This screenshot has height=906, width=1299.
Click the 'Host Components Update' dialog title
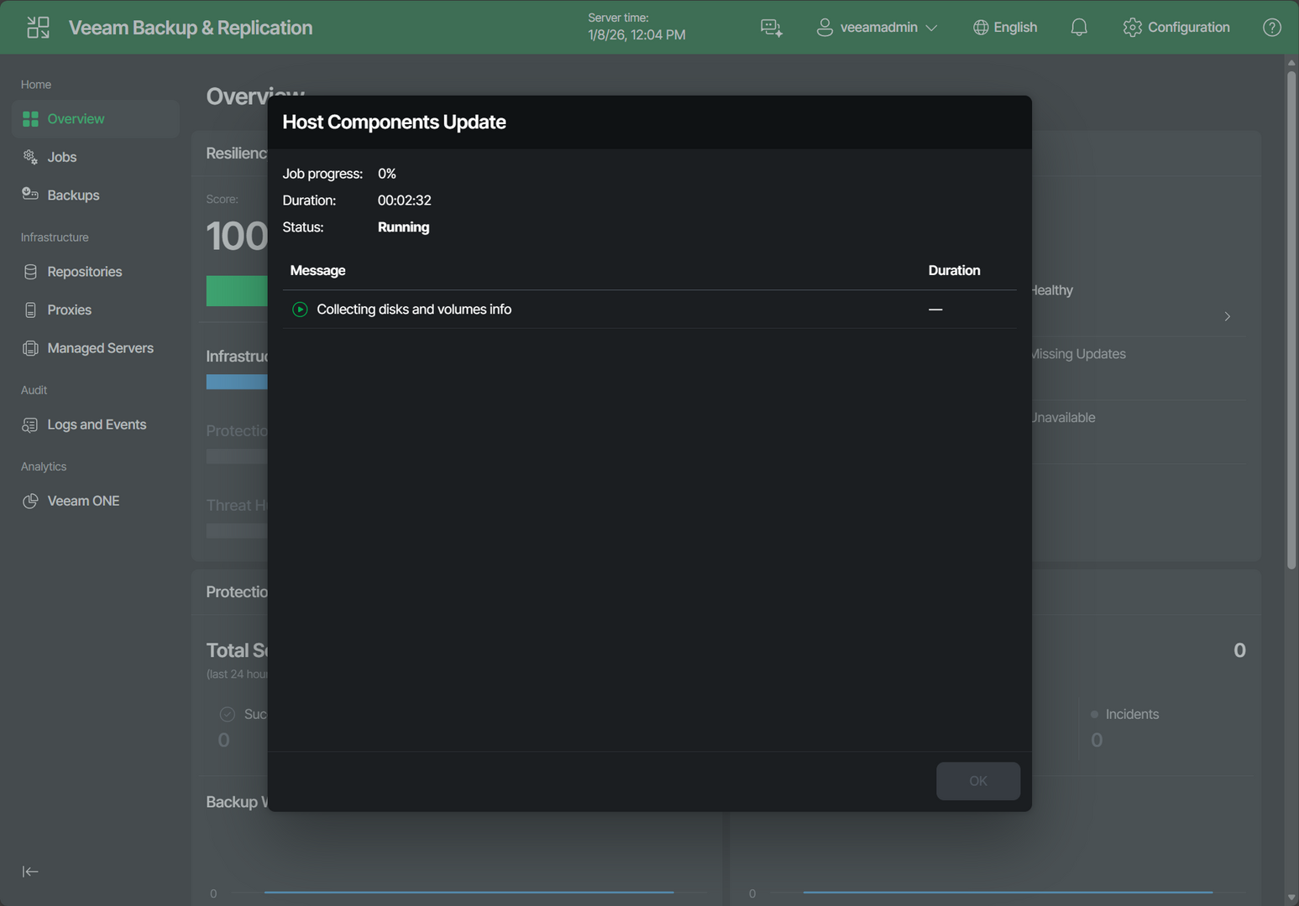pyautogui.click(x=394, y=122)
